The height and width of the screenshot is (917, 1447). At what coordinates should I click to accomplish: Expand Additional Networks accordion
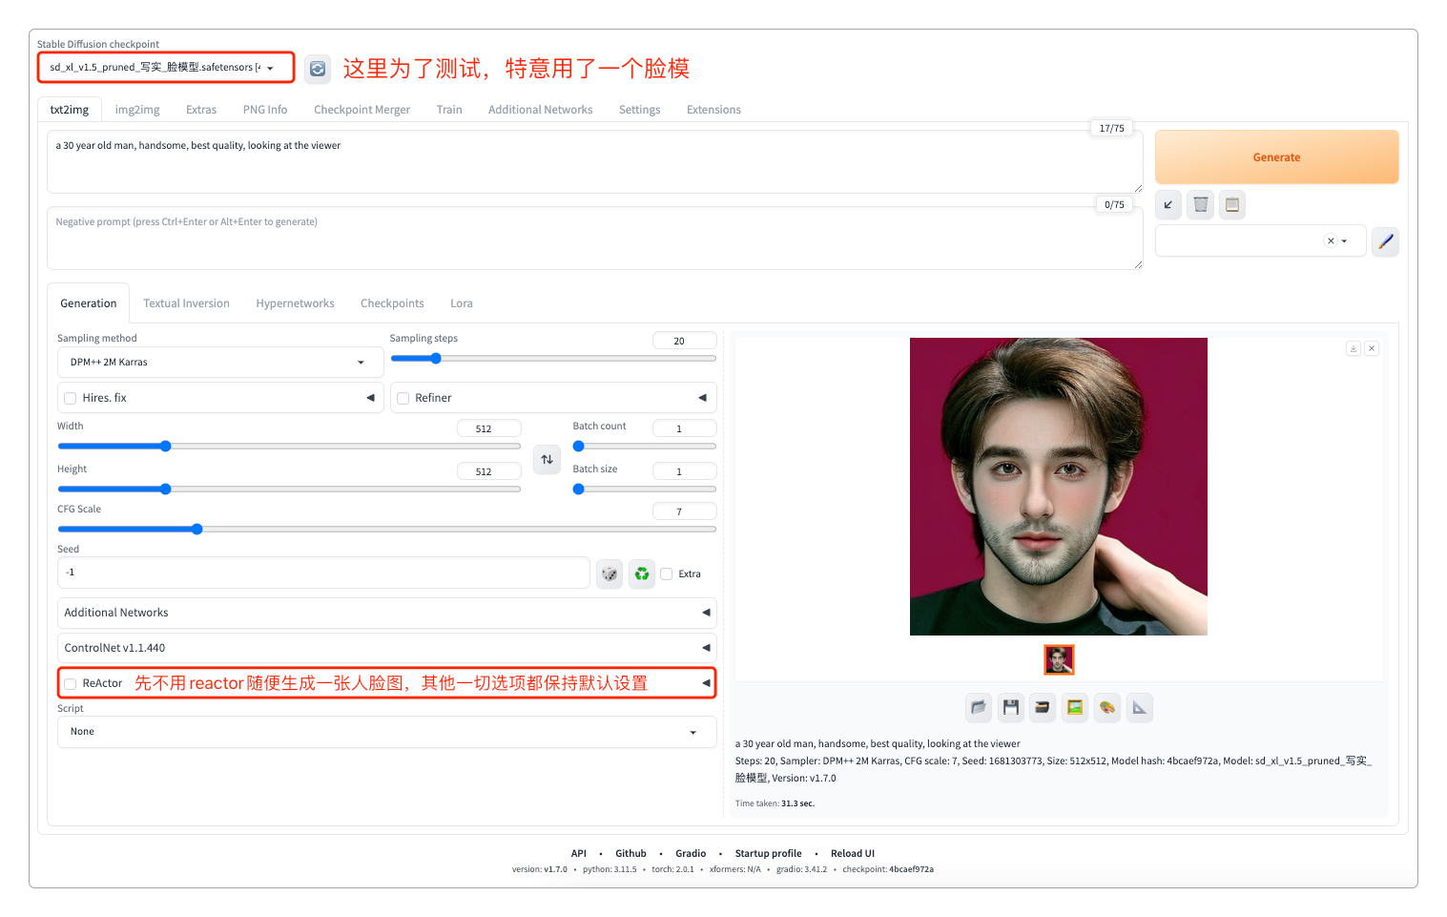tap(386, 613)
